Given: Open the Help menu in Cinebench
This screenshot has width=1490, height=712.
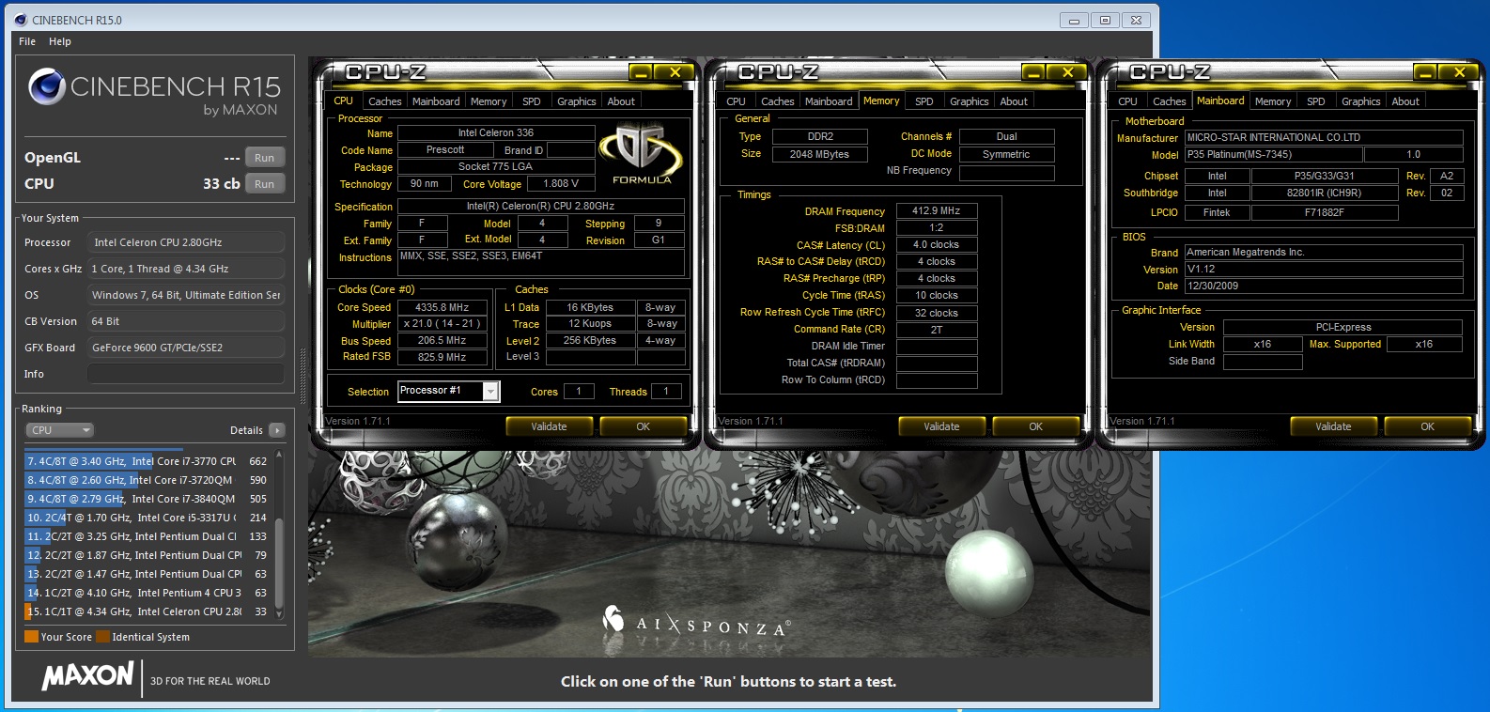Looking at the screenshot, I should click(60, 41).
